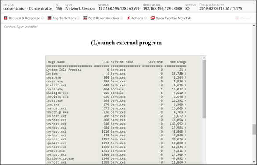The width and height of the screenshot is (257, 165).
Task: Open the Actions menu label
Action: (x=137, y=18)
